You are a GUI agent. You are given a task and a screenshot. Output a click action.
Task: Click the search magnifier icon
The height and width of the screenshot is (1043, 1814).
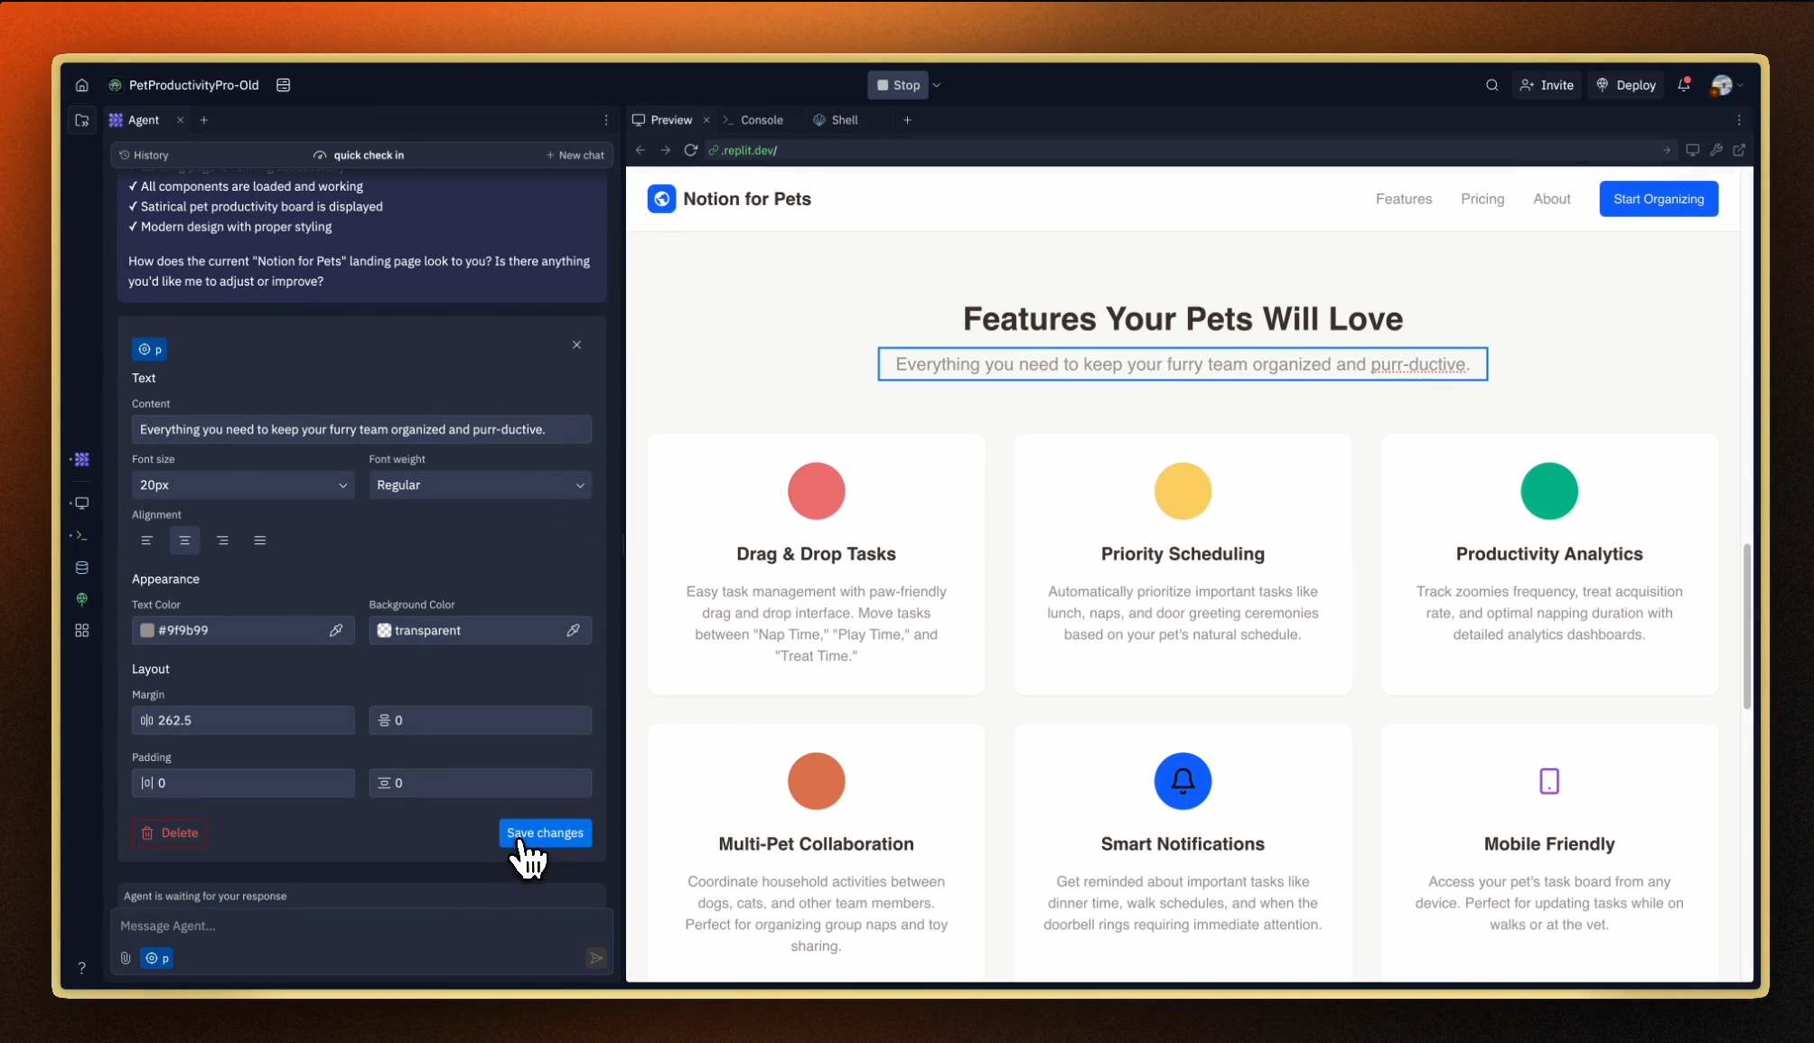[1491, 85]
